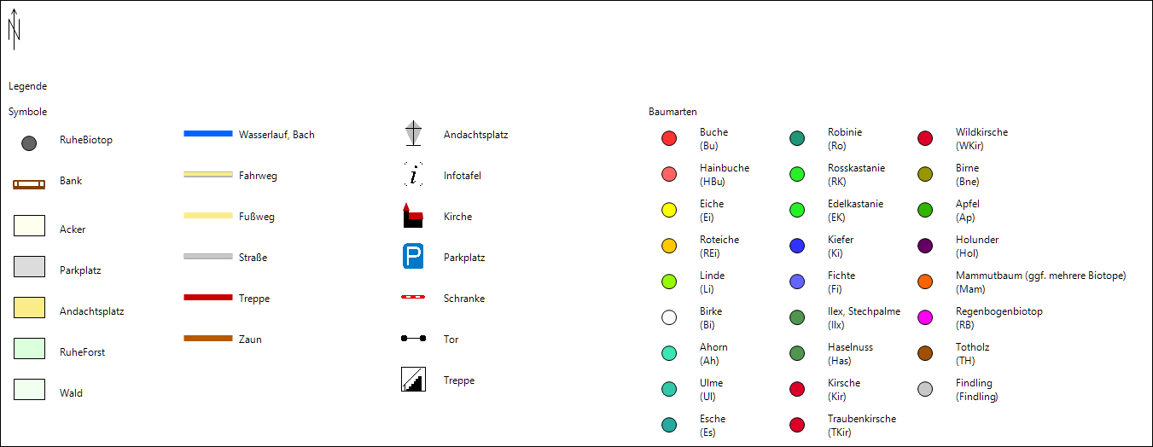Click the Linde (Li) dot
The height and width of the screenshot is (447, 1153).
click(x=669, y=282)
